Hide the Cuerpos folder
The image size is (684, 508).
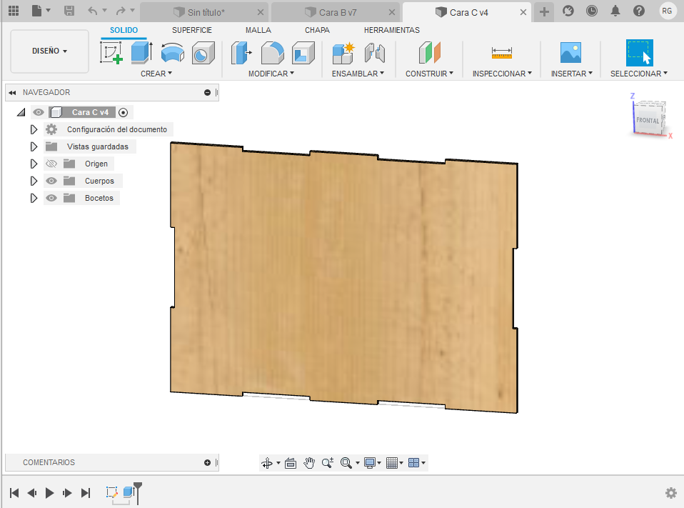51,181
